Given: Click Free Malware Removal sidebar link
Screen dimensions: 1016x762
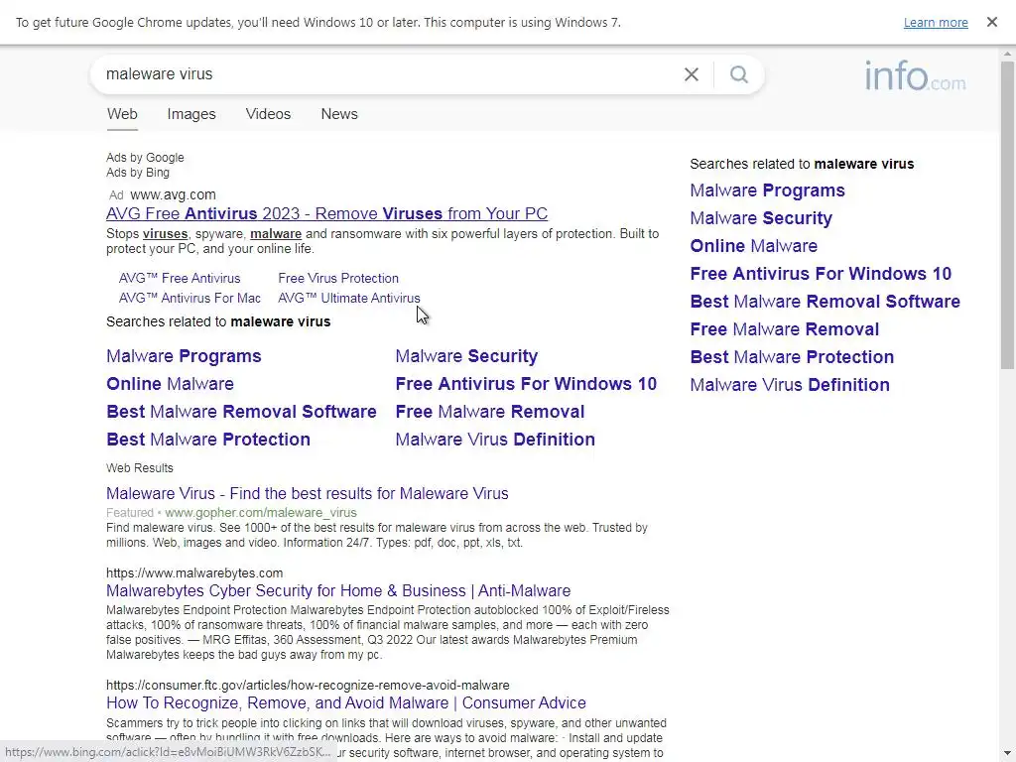Looking at the screenshot, I should point(785,329).
